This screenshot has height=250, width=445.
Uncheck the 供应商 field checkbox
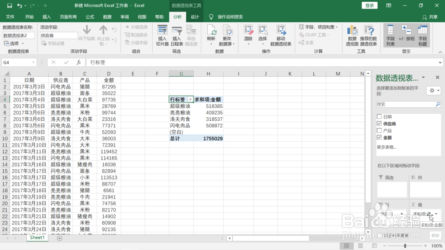[x=379, y=123]
